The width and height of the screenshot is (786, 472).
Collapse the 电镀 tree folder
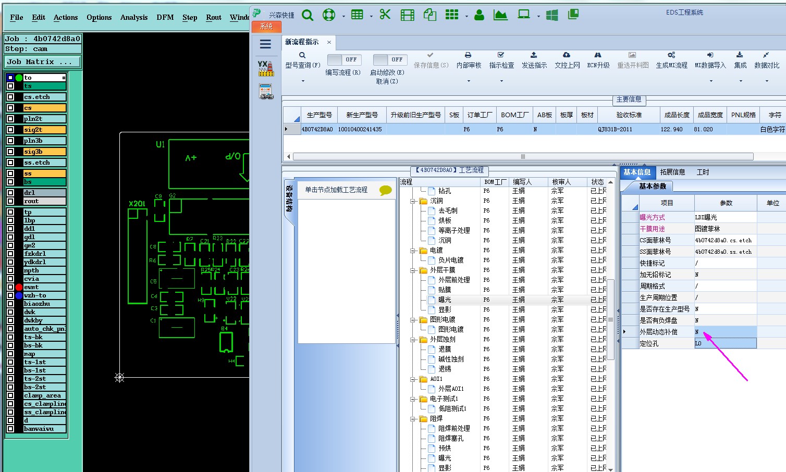click(413, 251)
